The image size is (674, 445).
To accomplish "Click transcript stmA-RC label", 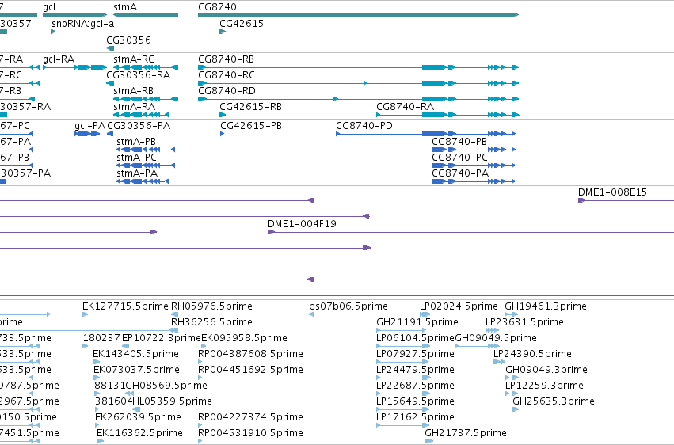I will 134,59.
